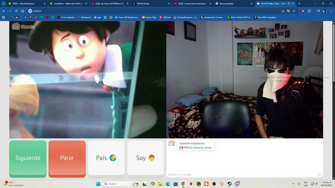
Task: Open OBS Studio from the taskbar
Action: 214,184
